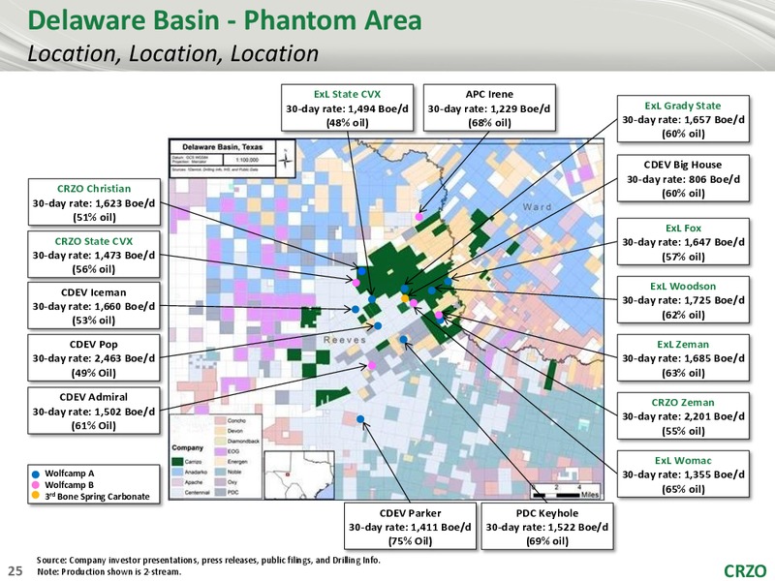The width and height of the screenshot is (775, 581).
Task: Click the orange Bone Spring well dot on map
Action: pos(405,298)
